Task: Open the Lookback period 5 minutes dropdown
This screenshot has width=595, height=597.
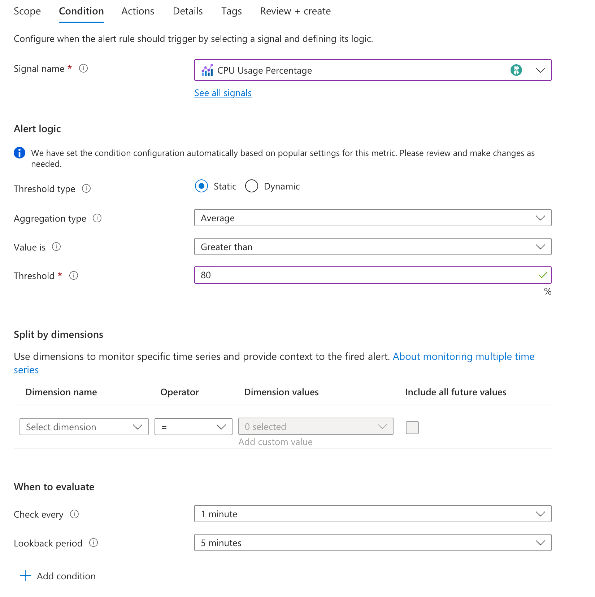Action: (372, 542)
